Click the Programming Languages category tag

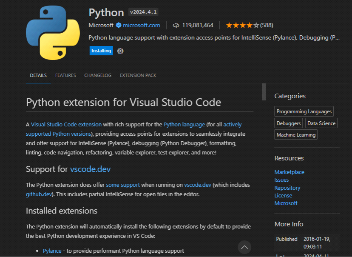(x=304, y=111)
